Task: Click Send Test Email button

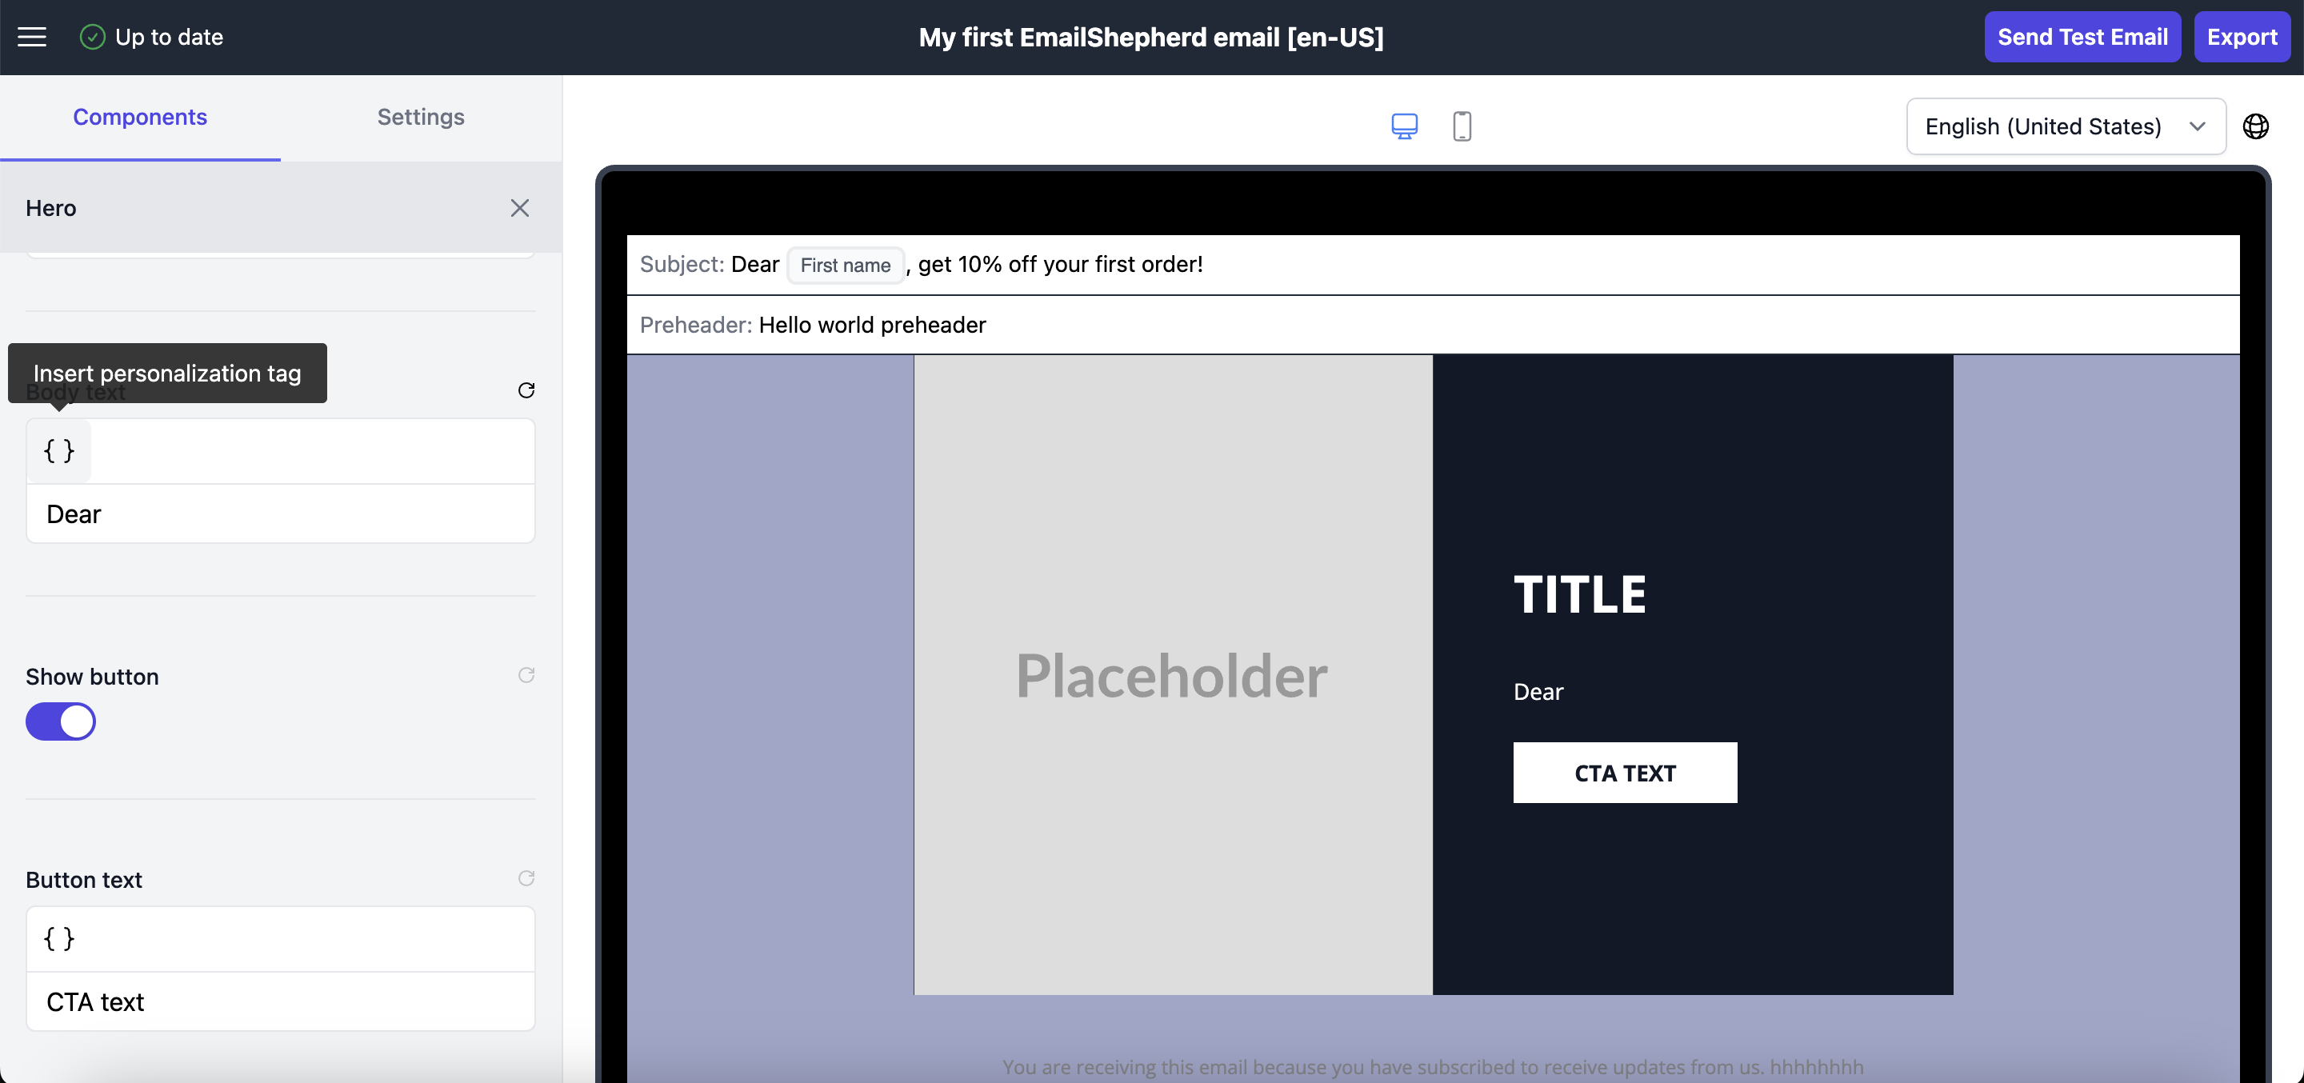Action: click(2082, 37)
